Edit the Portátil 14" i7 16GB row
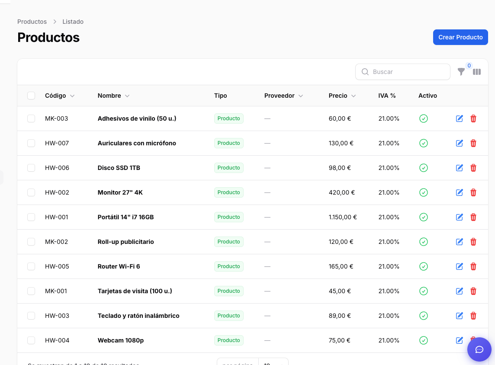The width and height of the screenshot is (495, 365). coord(460,217)
